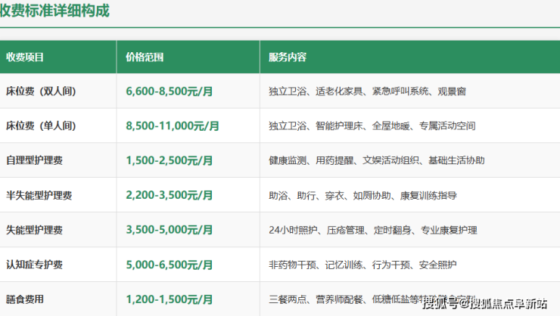Image resolution: width=560 pixels, height=316 pixels.
Task: Select the 3,500-5,000元/月 price
Action: click(170, 231)
